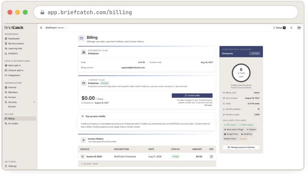Click the Integrations icon in sidebar

(6, 75)
